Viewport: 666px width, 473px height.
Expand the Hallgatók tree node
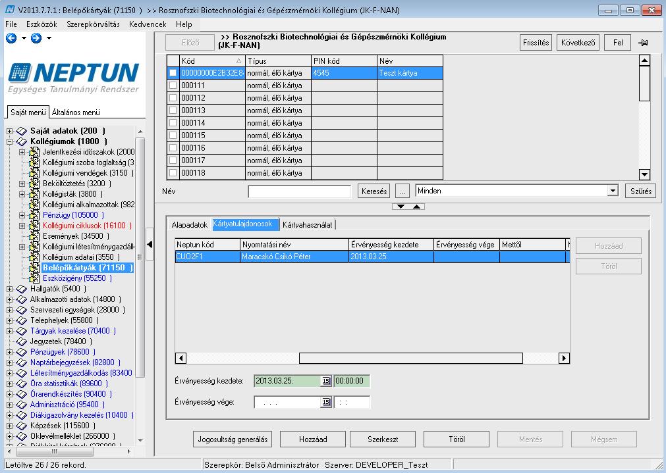point(10,289)
